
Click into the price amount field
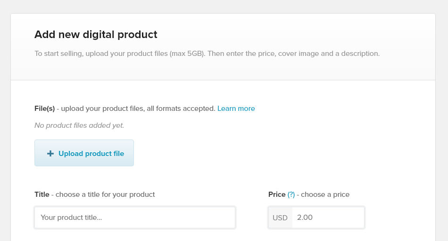(x=328, y=218)
